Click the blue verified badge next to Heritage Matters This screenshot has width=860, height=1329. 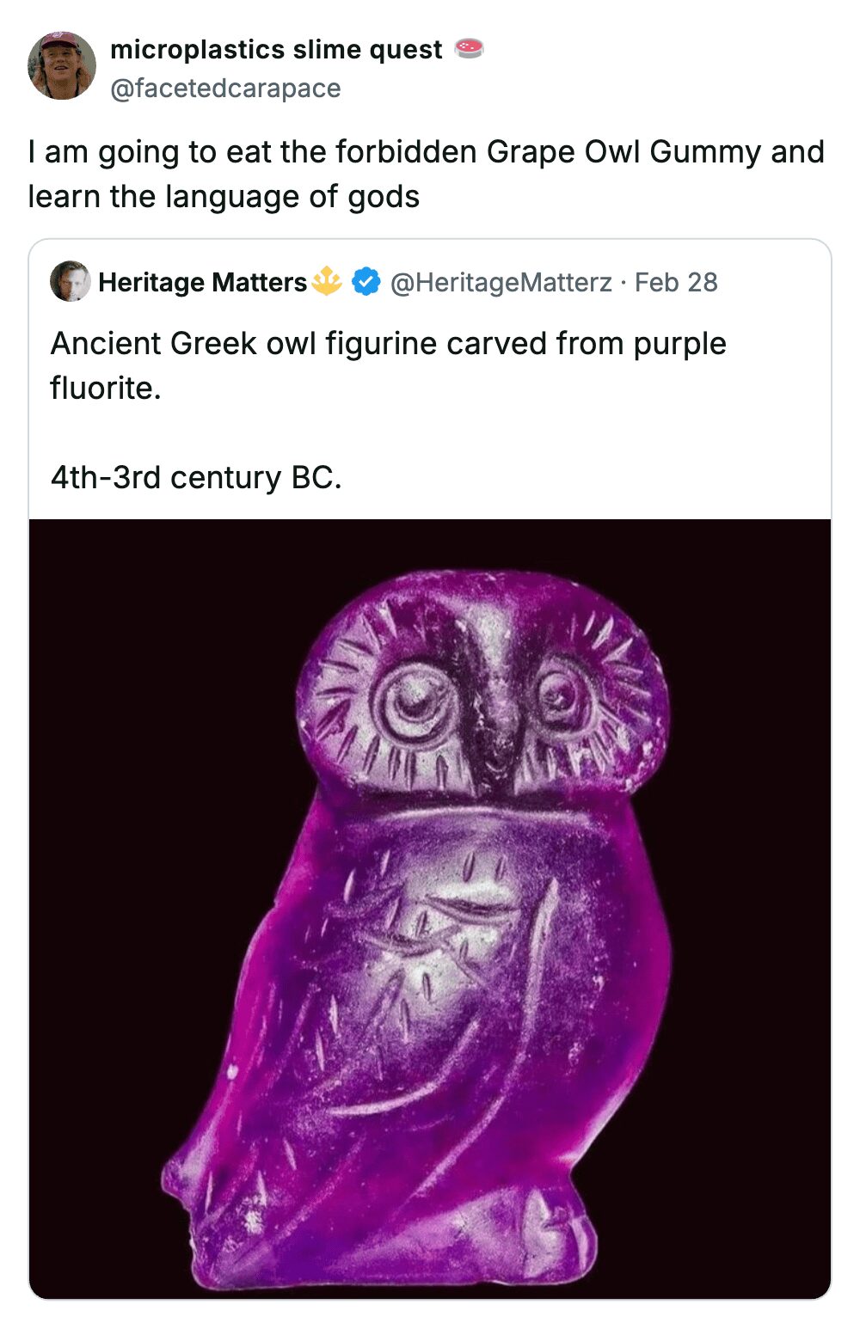point(365,281)
